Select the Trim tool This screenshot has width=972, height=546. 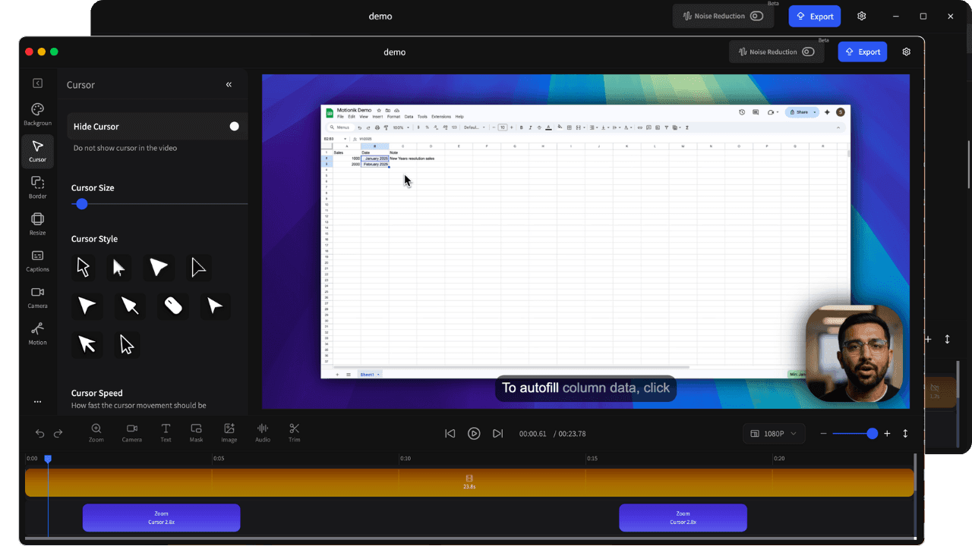click(294, 432)
